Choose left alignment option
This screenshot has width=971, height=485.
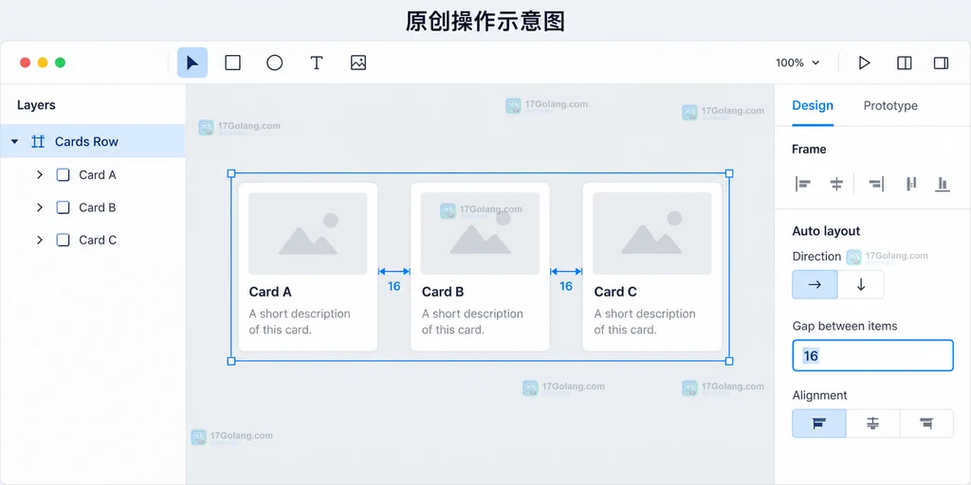pos(819,423)
